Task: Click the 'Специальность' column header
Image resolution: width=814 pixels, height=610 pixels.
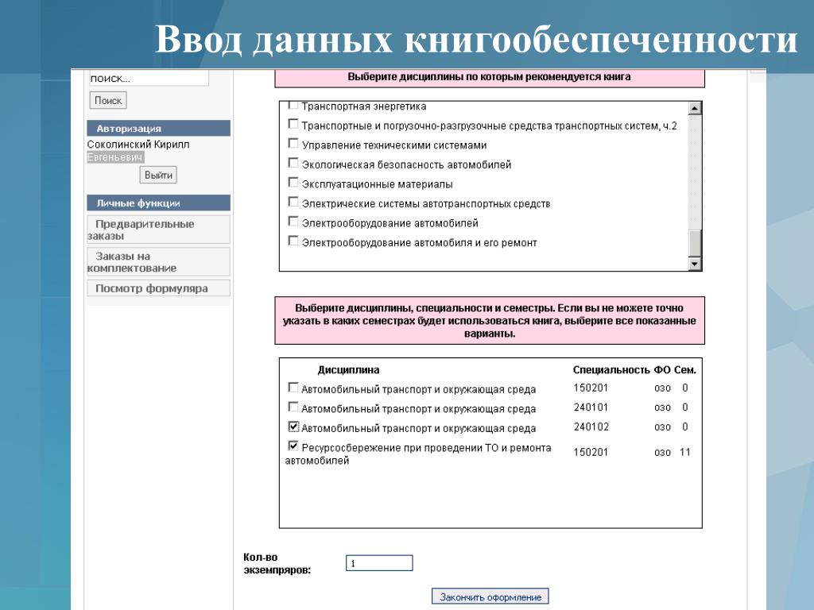Action: click(x=611, y=370)
